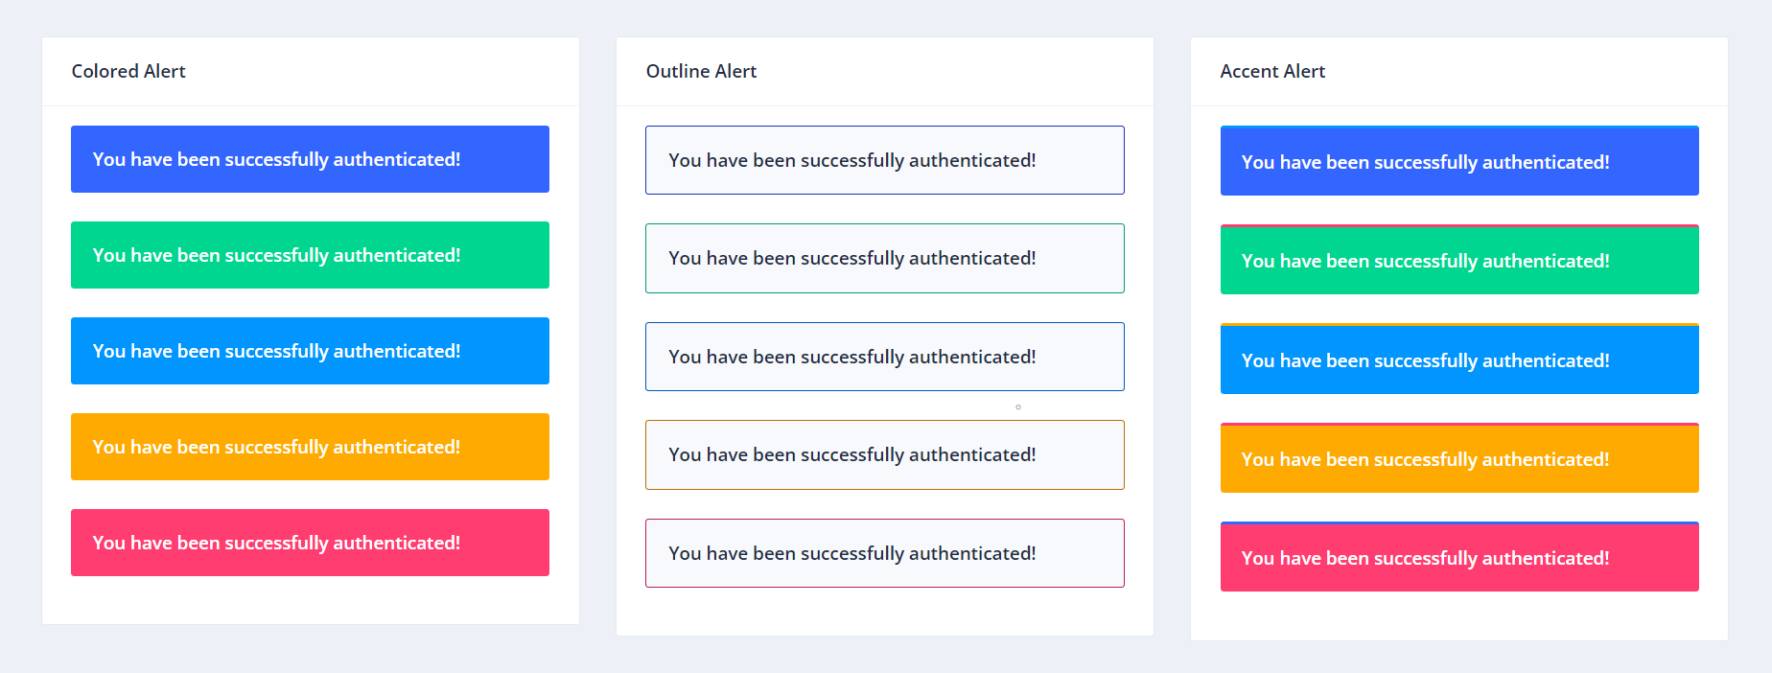Select the orange colored alert banner

[x=310, y=447]
